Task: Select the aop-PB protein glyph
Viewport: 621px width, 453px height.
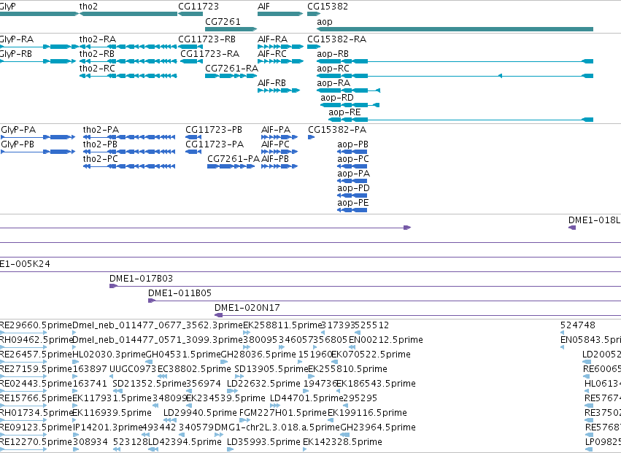Action: pyautogui.click(x=352, y=152)
